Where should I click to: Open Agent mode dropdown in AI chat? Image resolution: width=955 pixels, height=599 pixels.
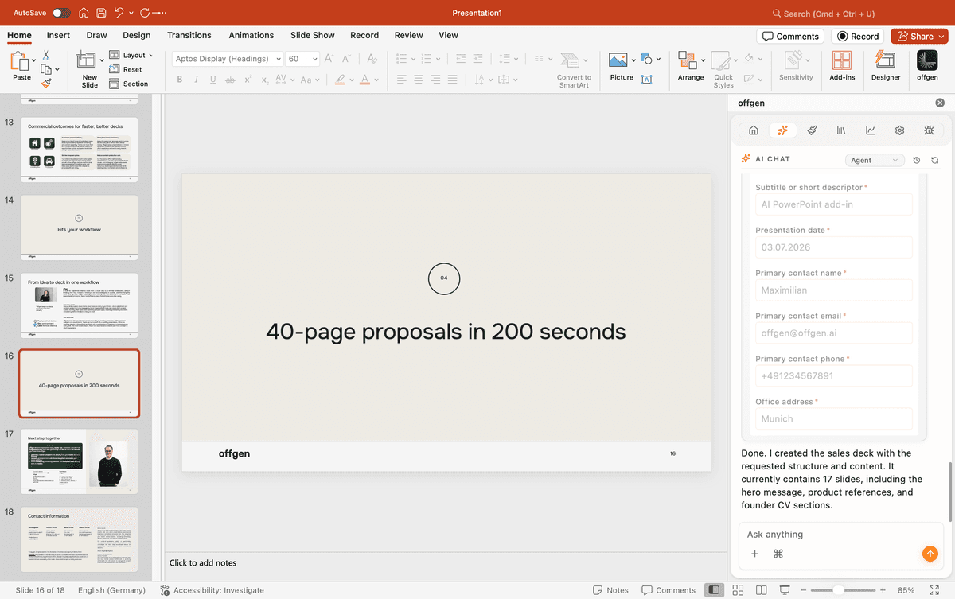(x=875, y=160)
